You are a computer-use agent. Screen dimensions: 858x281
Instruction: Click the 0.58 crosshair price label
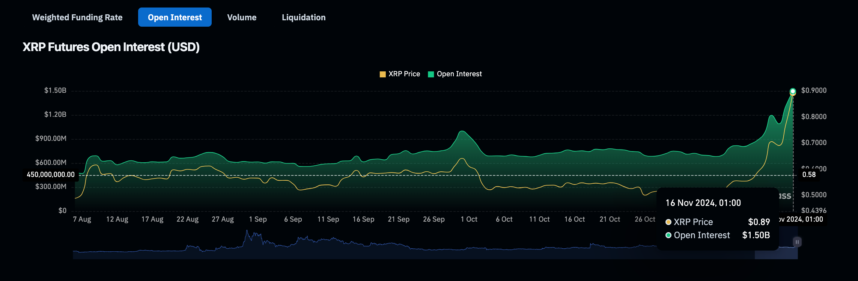pyautogui.click(x=809, y=175)
